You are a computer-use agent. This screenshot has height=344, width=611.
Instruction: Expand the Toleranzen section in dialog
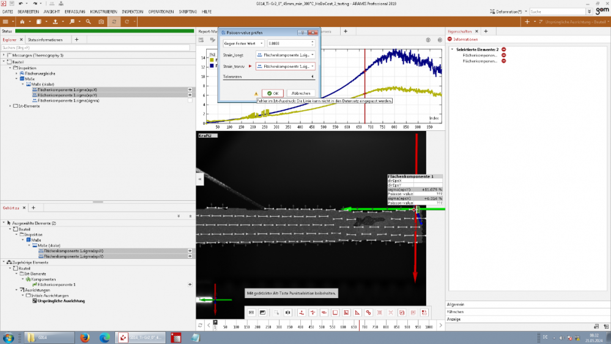coord(313,77)
